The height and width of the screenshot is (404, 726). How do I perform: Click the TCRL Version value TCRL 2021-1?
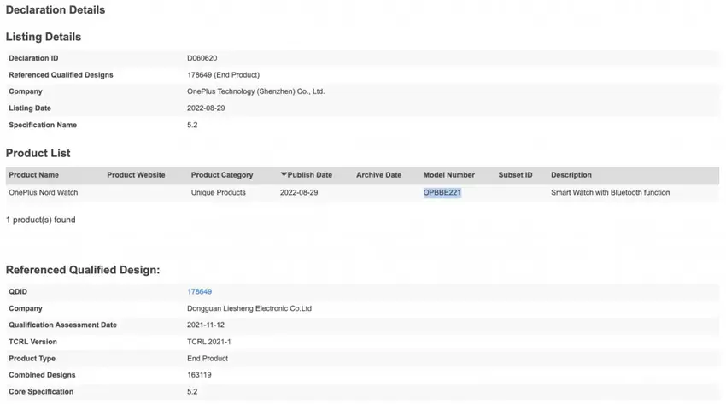pos(209,342)
